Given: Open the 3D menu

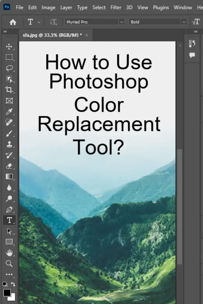Looking at the screenshot, I should tap(130, 7).
